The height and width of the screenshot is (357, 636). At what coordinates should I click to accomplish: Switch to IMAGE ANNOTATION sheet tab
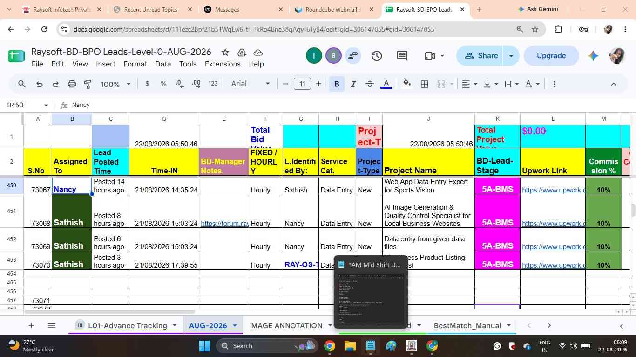tap(285, 325)
